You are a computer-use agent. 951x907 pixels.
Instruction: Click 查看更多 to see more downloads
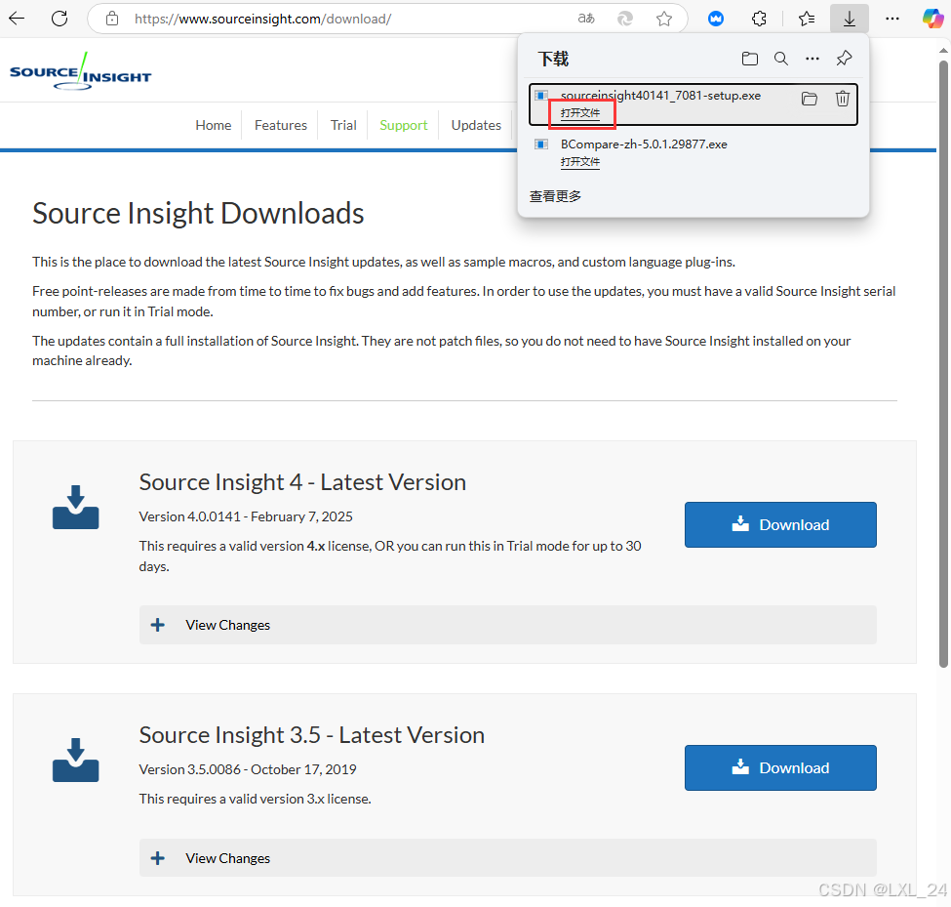(x=555, y=196)
